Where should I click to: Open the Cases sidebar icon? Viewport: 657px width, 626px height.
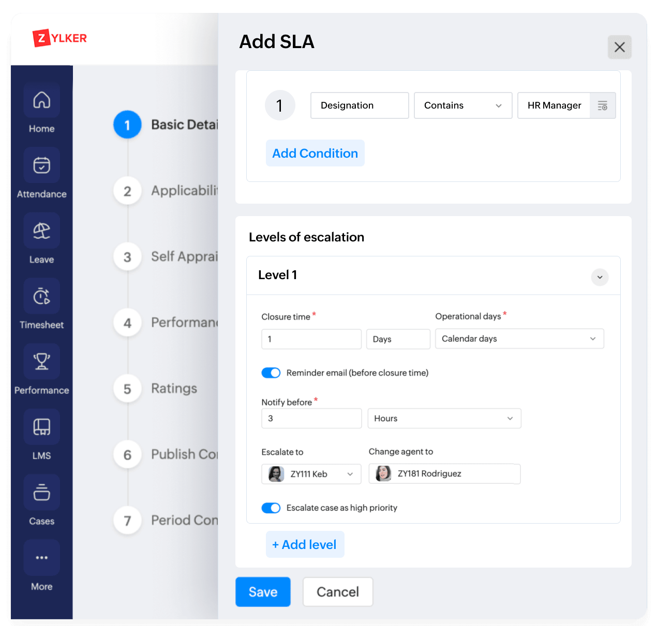click(x=41, y=493)
